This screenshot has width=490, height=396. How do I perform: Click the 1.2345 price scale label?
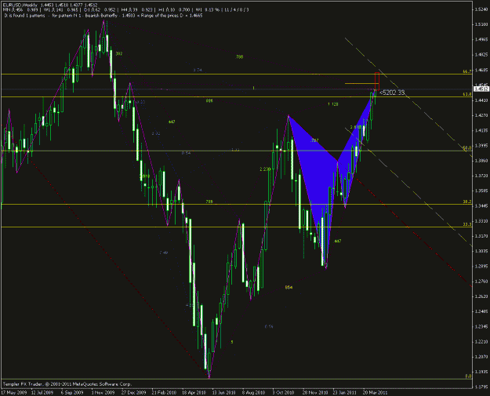tap(481, 327)
